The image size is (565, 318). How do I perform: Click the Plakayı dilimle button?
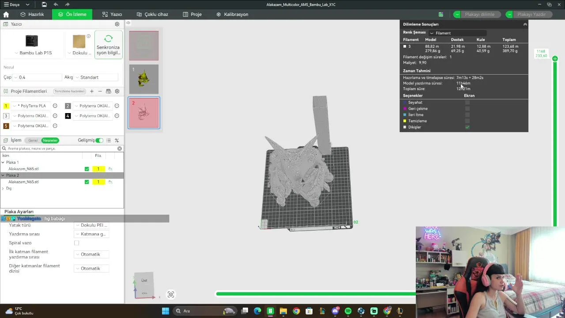480,14
